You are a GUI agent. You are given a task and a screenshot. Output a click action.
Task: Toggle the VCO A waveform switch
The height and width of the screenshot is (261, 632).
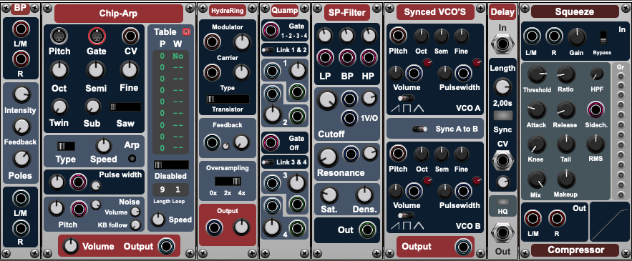click(x=406, y=98)
